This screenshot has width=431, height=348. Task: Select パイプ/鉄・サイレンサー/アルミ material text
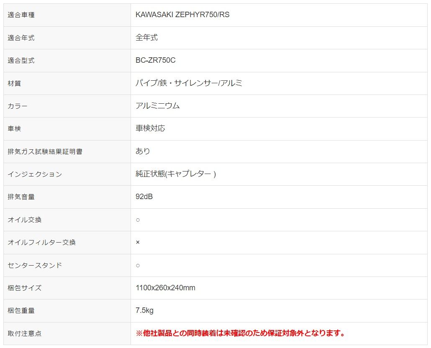(x=189, y=83)
